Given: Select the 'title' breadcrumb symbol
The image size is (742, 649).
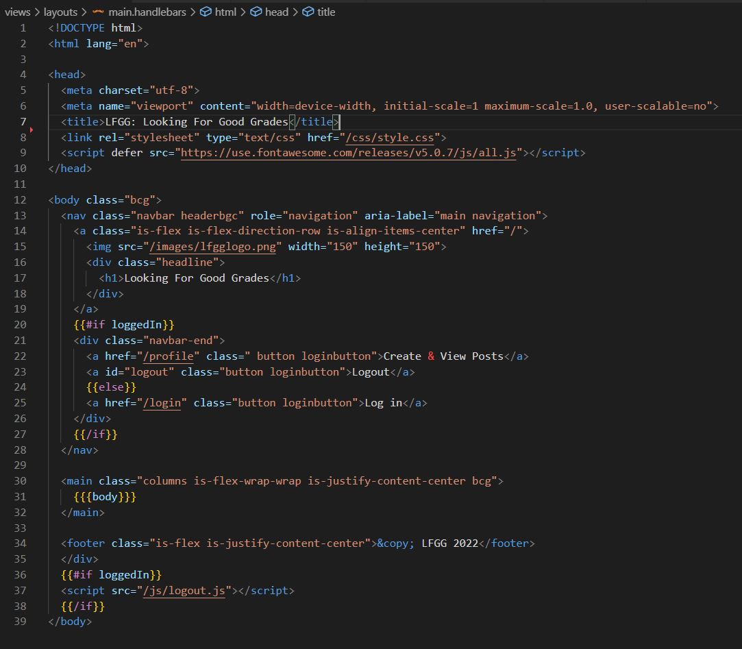Looking at the screenshot, I should 326,12.
